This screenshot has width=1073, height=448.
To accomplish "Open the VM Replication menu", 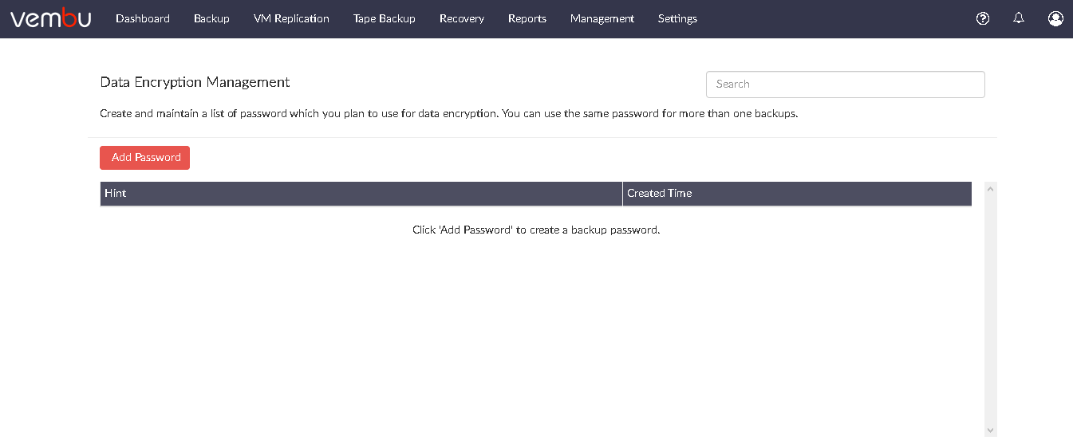I will click(x=291, y=18).
